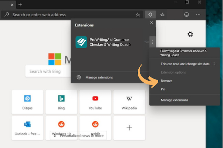Add this page to favorites with the star icon
Screen dimensions: 223x148
point(138,15)
